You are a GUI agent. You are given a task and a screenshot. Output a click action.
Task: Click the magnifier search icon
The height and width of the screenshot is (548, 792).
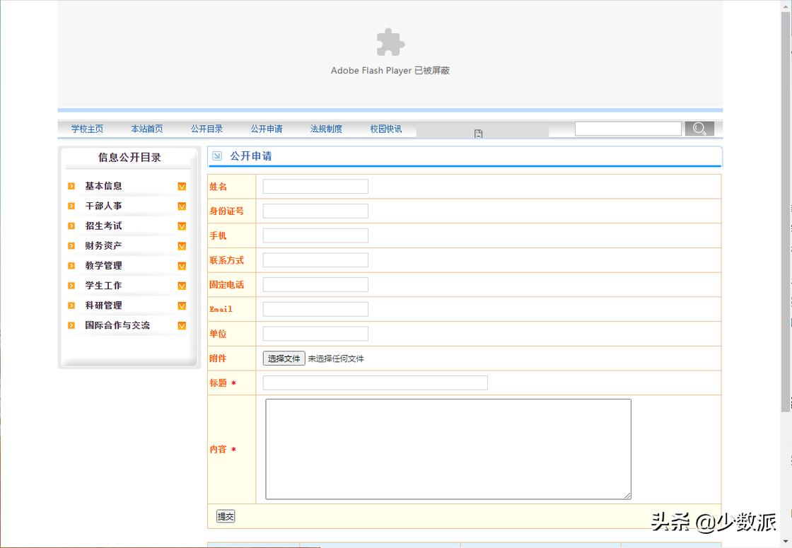coord(699,129)
